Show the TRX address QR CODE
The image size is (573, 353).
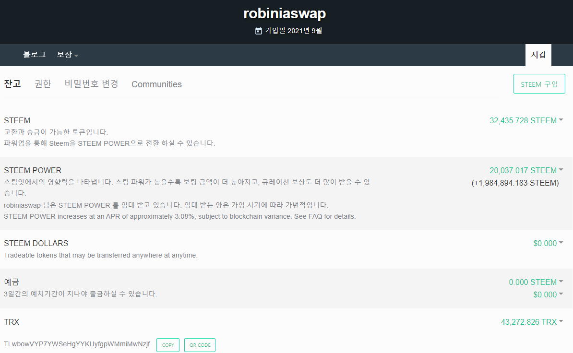(200, 345)
